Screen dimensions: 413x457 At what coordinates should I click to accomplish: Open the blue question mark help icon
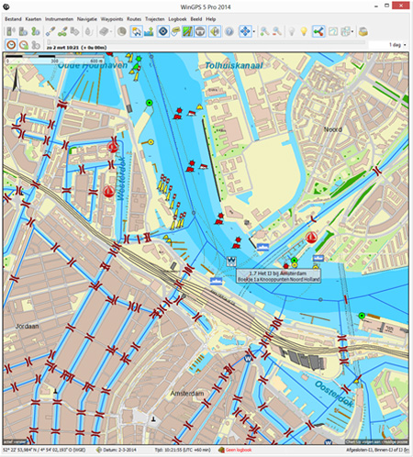(229, 31)
